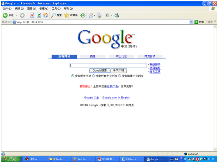Open the 高级搜索 link
Image resolution: width=218 pixels, height=163 pixels.
click(x=155, y=65)
